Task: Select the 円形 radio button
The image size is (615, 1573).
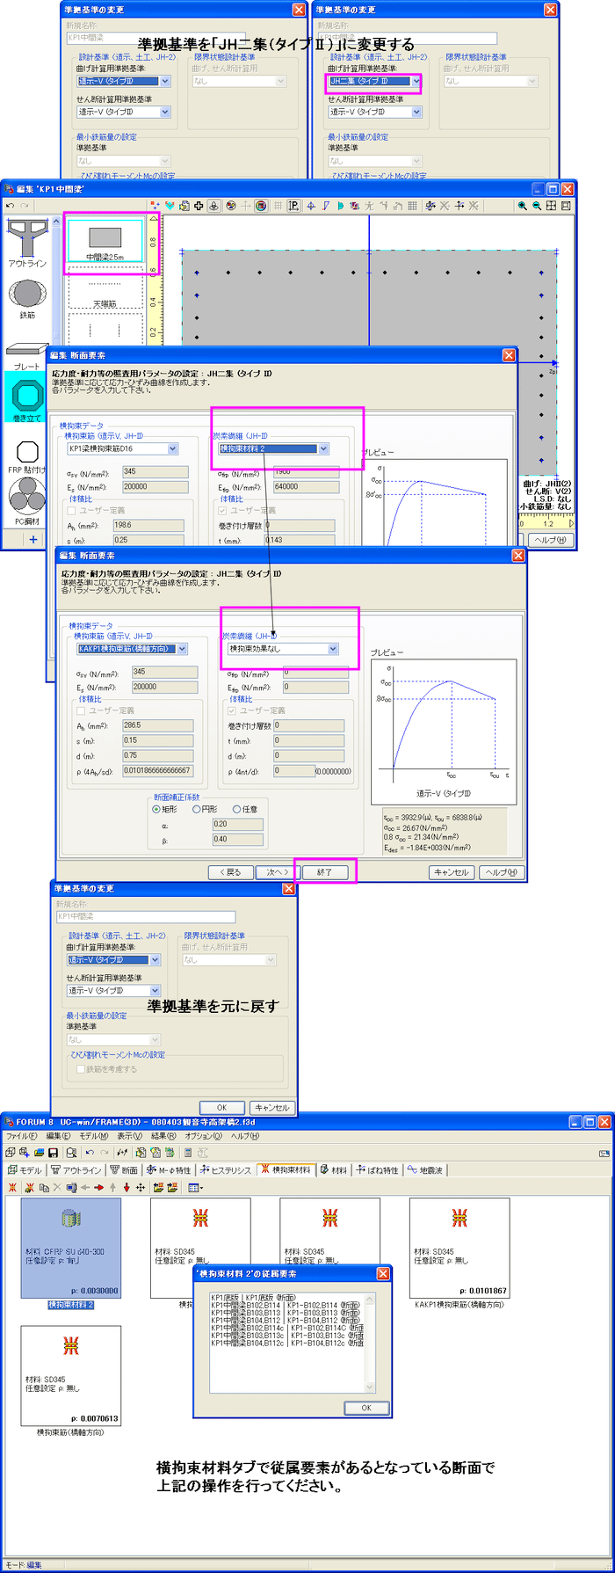Action: pyautogui.click(x=205, y=809)
